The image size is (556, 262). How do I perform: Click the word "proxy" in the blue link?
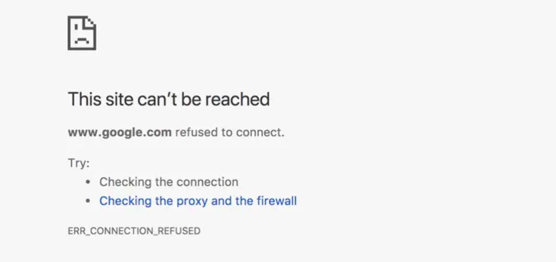pyautogui.click(x=188, y=201)
